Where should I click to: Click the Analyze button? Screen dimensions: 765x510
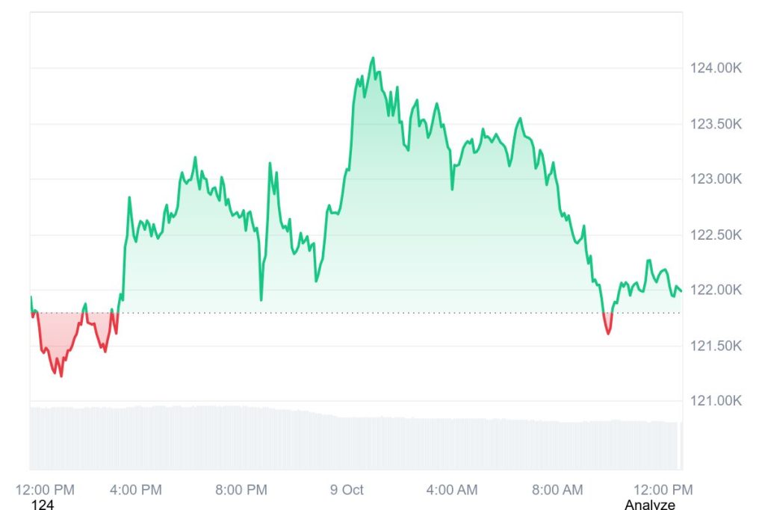pos(649,505)
